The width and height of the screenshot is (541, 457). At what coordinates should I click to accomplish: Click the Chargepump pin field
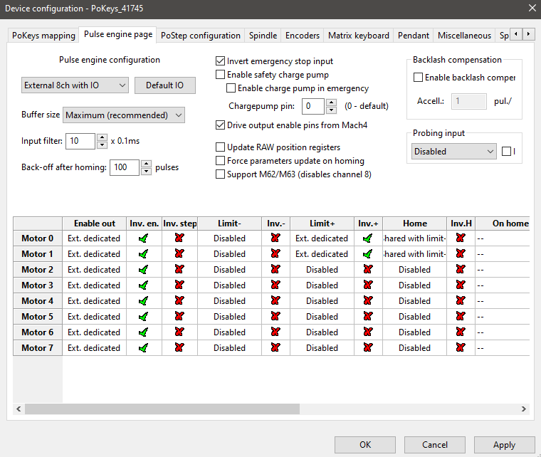coord(313,106)
